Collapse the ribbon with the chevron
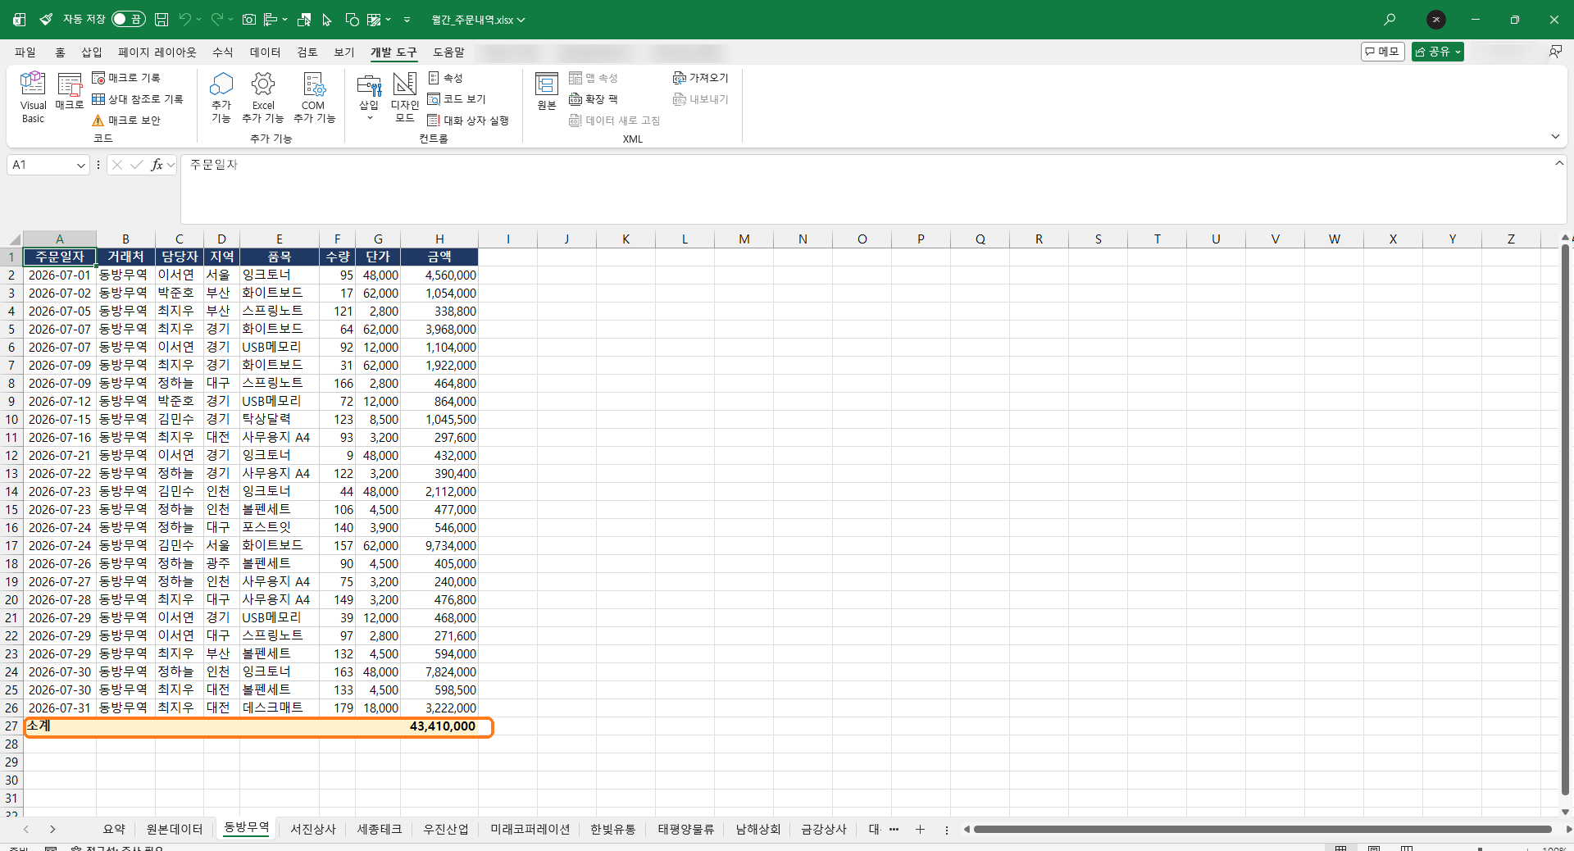The width and height of the screenshot is (1574, 851). pos(1555,136)
